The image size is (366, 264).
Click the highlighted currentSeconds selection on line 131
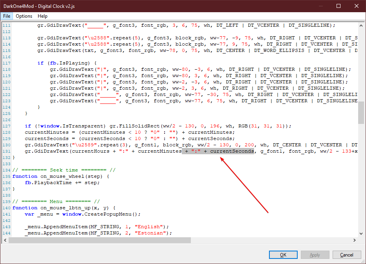[x=232, y=151]
